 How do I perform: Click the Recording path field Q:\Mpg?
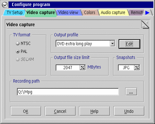click(68, 92)
